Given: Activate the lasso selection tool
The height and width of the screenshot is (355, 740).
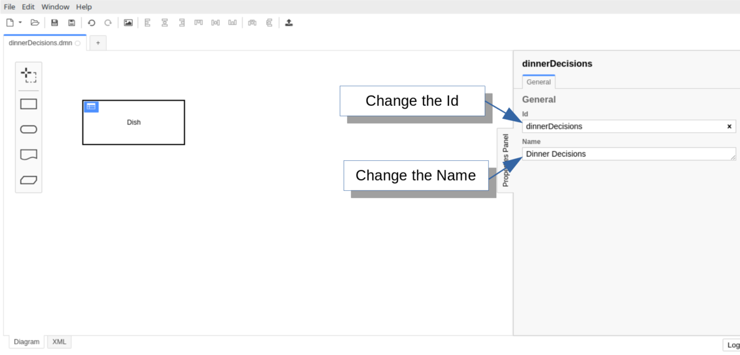Looking at the screenshot, I should point(28,75).
